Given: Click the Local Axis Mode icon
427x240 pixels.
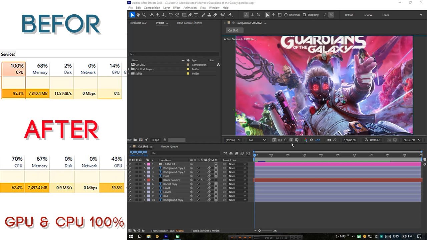Looking at the screenshot, I should point(246,15).
